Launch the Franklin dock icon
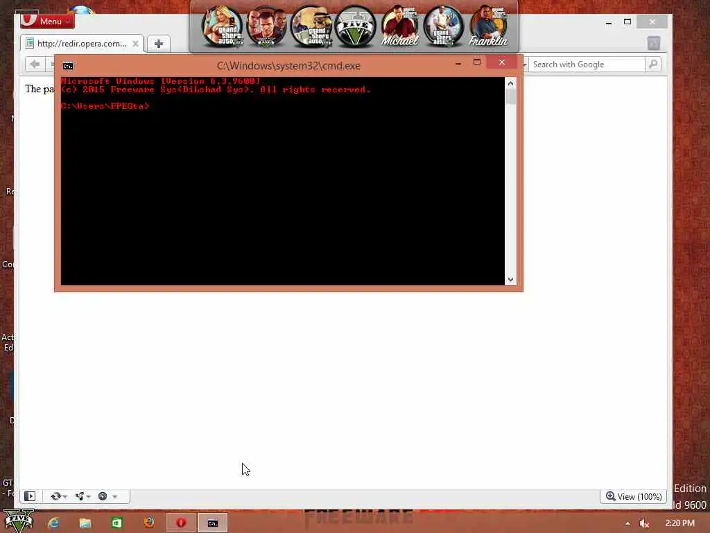 coord(488,26)
